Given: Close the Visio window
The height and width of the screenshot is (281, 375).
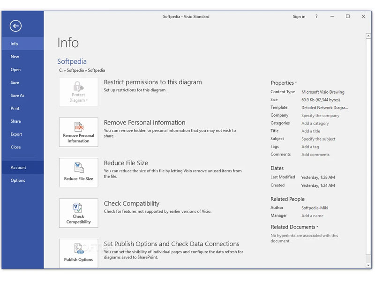Looking at the screenshot, I should click(x=363, y=16).
